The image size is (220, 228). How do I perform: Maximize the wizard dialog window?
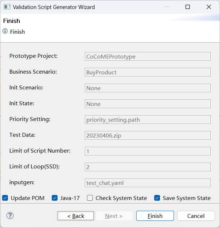(188, 7)
